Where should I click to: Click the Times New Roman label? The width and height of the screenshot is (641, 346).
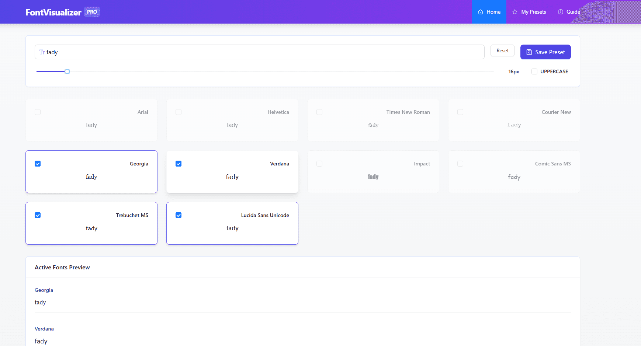coord(408,112)
